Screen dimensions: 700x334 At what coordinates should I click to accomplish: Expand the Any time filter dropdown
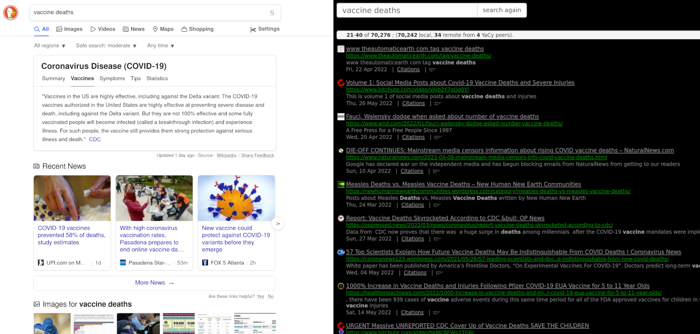click(161, 46)
